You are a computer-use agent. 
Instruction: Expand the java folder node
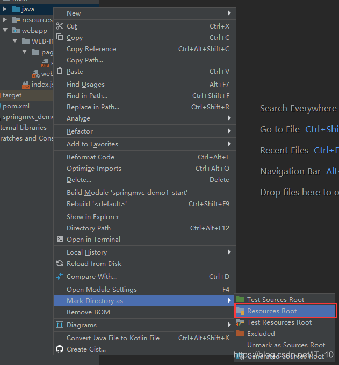(x=4, y=9)
